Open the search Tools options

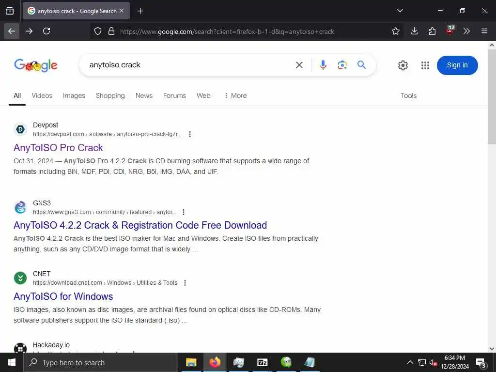coord(408,95)
